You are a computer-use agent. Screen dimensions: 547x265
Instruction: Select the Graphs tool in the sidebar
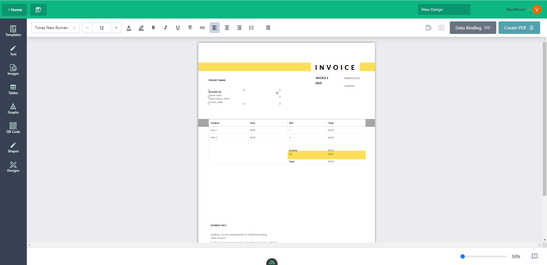click(13, 109)
